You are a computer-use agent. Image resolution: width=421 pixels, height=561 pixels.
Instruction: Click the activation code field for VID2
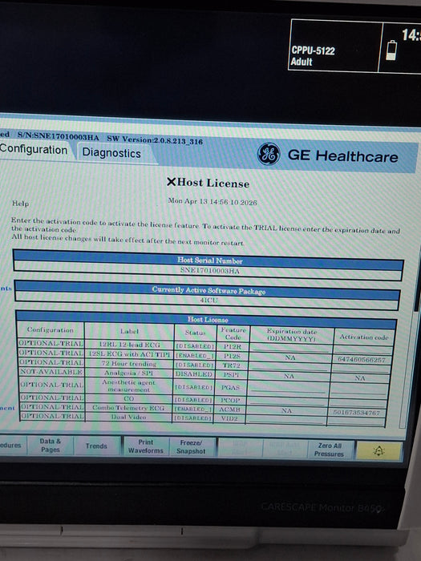coord(356,421)
